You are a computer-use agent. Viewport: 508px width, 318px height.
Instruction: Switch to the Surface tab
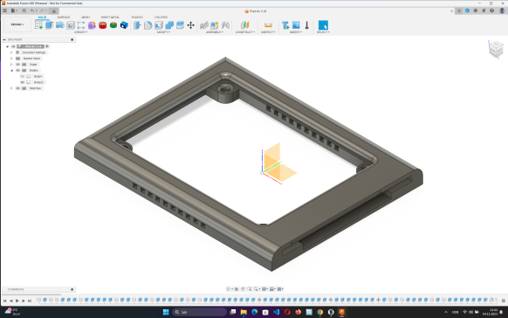tap(64, 17)
